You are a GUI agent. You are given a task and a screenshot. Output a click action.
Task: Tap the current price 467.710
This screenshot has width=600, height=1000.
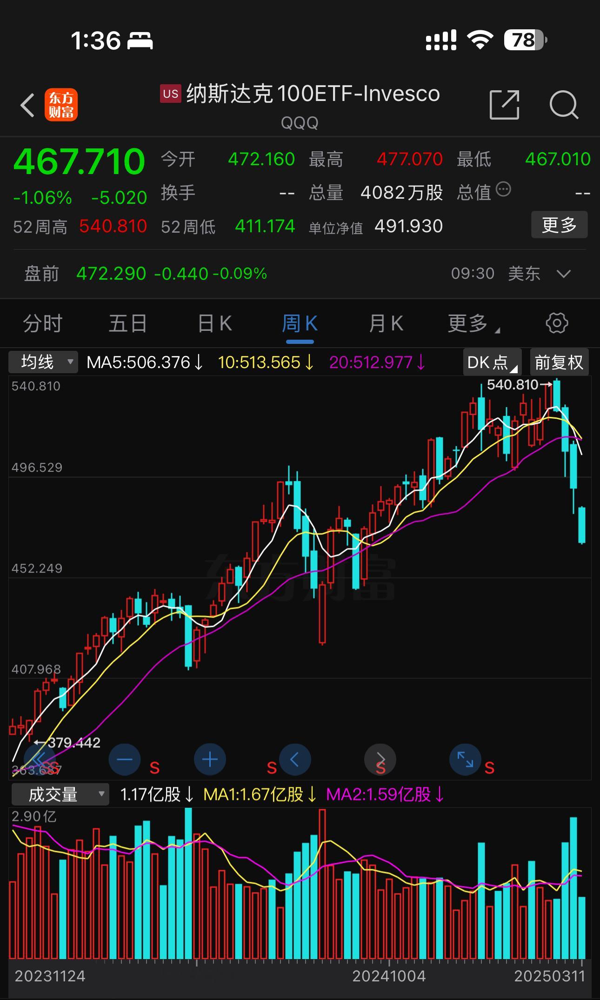tap(80, 161)
